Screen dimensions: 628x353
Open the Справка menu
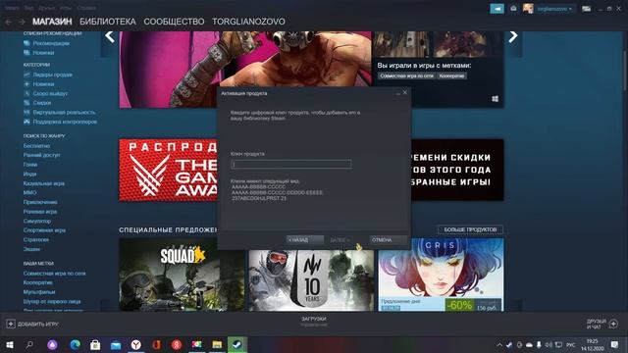click(86, 8)
